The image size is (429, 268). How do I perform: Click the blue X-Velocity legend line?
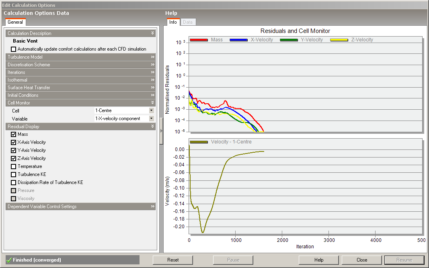(238, 40)
